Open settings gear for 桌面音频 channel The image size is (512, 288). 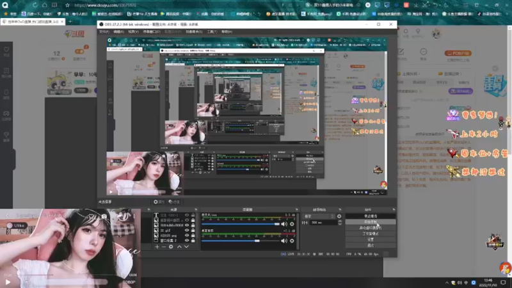click(x=292, y=241)
